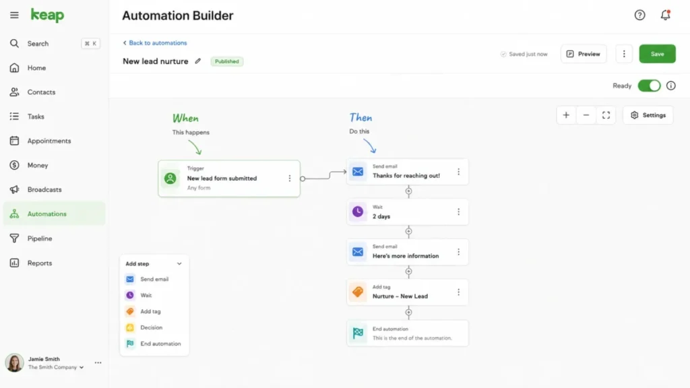Select the 'New lead form submitted' trigger text

click(222, 178)
